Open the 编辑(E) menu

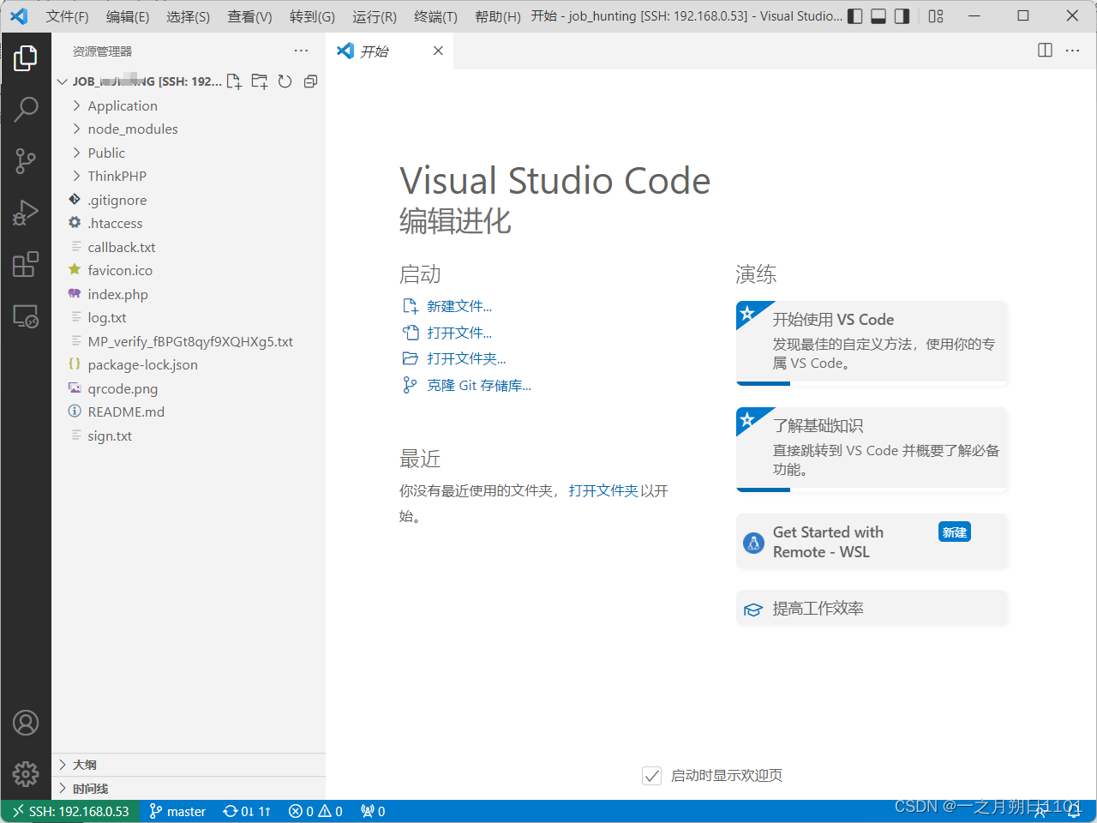point(128,16)
